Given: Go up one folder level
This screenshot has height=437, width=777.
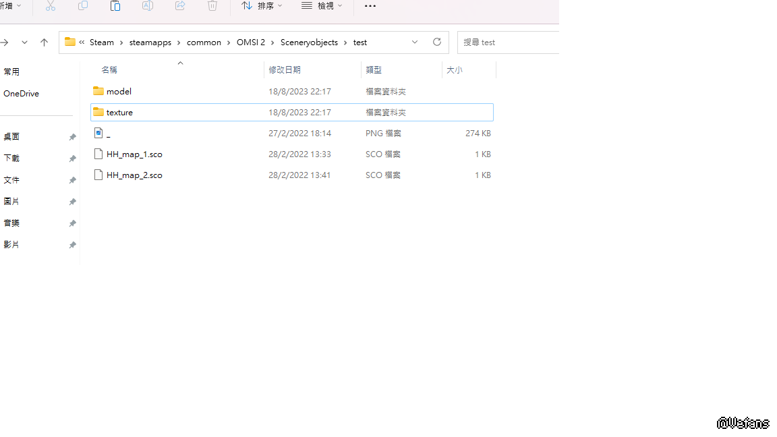Looking at the screenshot, I should coord(45,42).
